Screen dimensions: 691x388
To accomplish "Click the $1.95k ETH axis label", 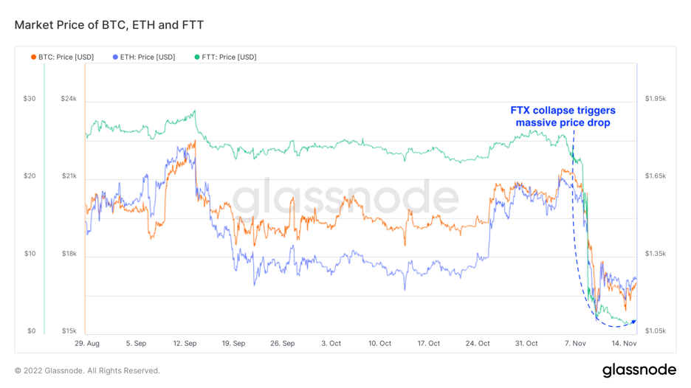I will pyautogui.click(x=655, y=99).
